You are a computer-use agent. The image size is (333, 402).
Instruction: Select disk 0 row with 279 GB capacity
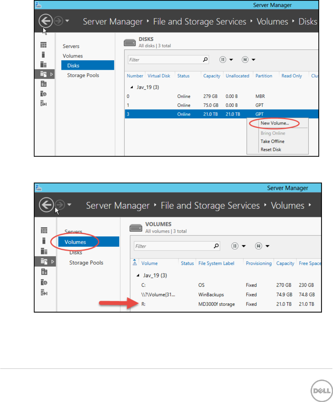point(221,97)
